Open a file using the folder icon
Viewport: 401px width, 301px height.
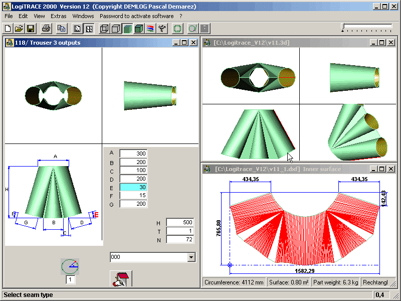coord(19,29)
